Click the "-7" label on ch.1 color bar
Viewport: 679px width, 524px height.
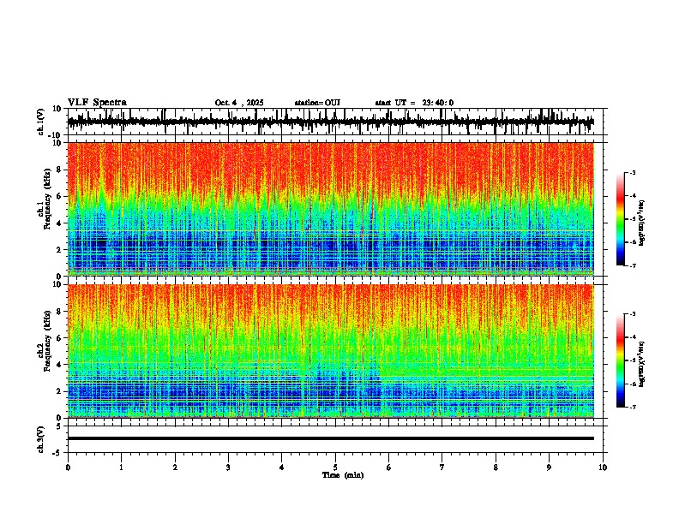pyautogui.click(x=632, y=265)
